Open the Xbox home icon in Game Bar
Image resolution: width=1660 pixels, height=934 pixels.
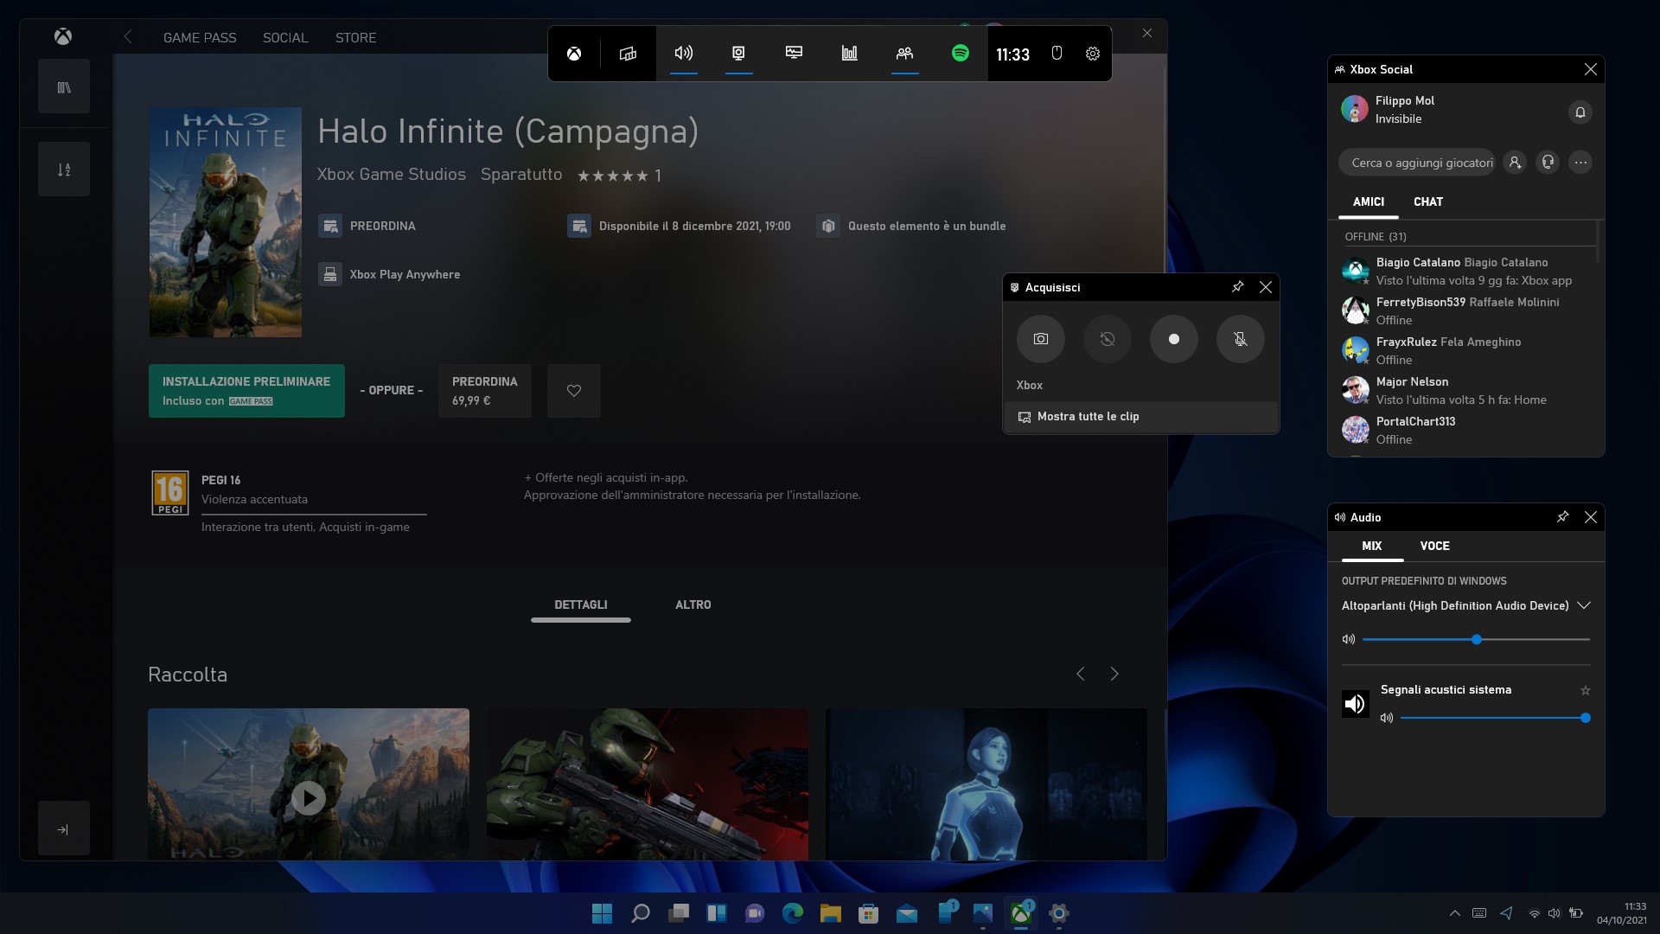pyautogui.click(x=574, y=54)
